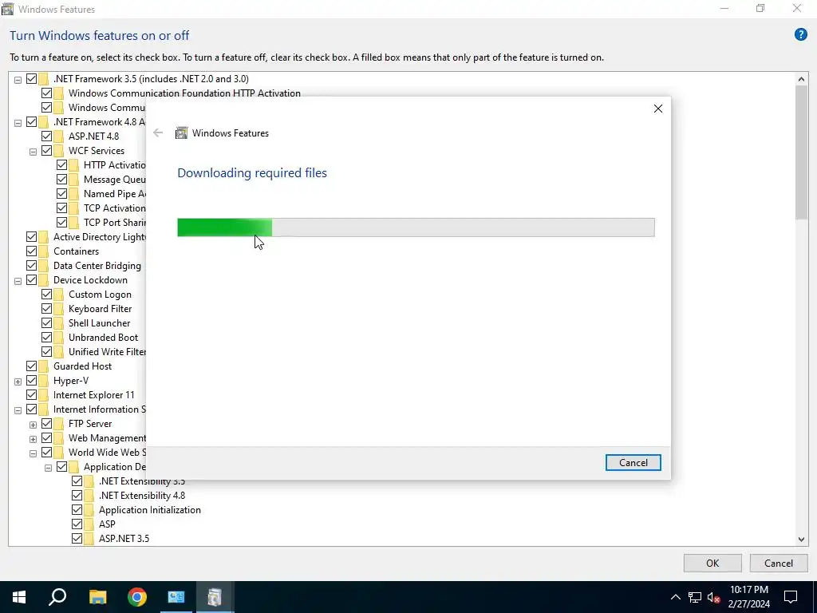817x613 pixels.
Task: Select the ASP tree row
Action: point(107,524)
